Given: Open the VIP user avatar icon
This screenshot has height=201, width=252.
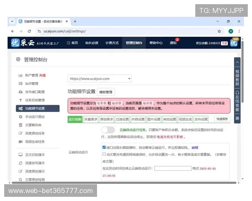Looking at the screenshot, I should click(234, 42).
